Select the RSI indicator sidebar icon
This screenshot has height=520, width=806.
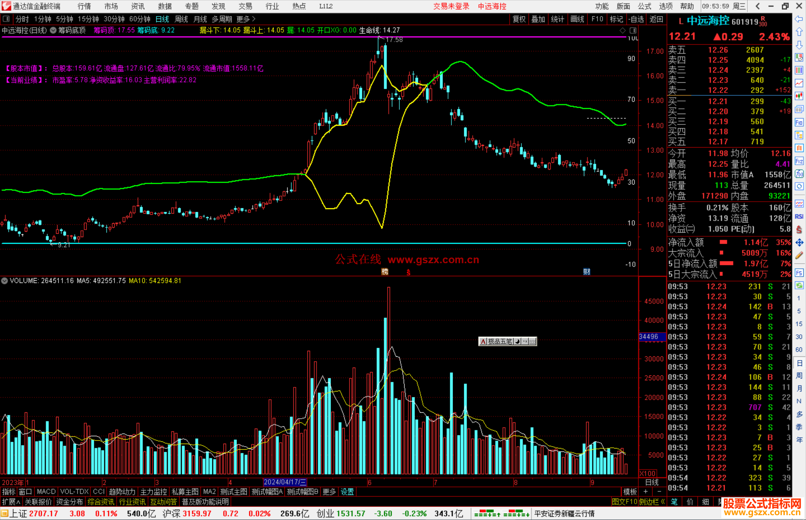tap(799, 217)
